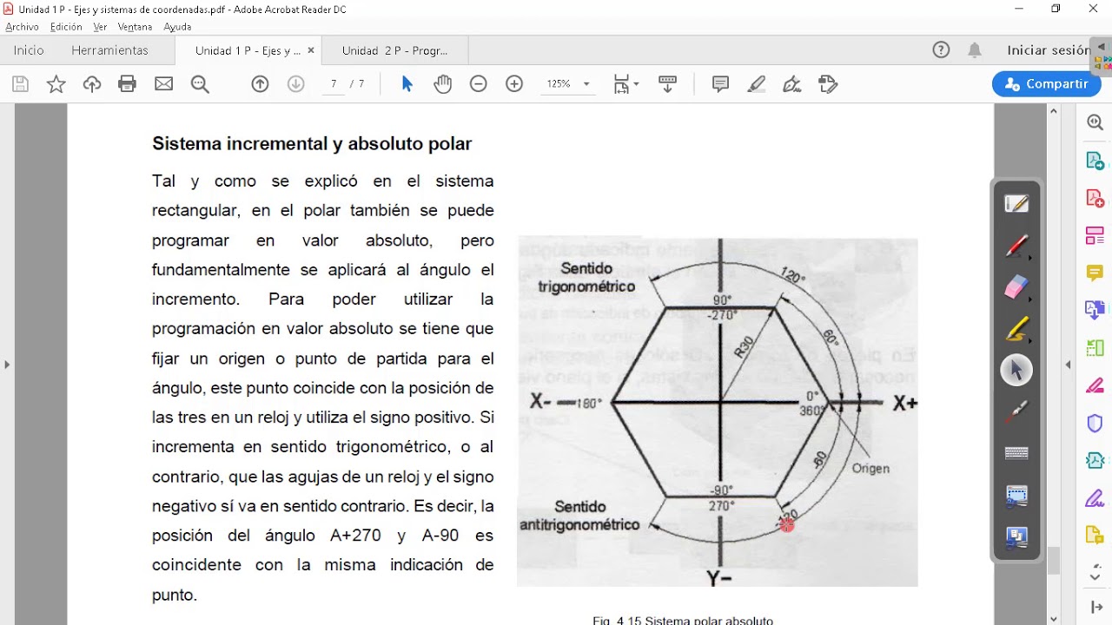The height and width of the screenshot is (625, 1112).
Task: Open search tool in right pane
Action: click(1095, 123)
